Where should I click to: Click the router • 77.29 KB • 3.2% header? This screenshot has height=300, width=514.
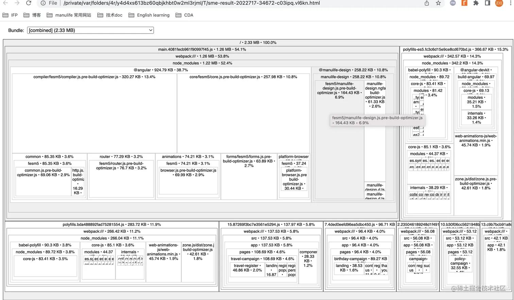tap(121, 157)
